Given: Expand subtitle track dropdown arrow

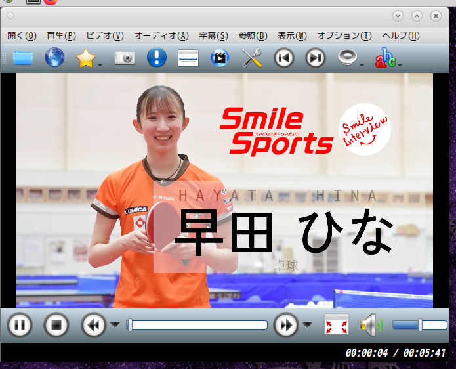Looking at the screenshot, I should coord(400,65).
